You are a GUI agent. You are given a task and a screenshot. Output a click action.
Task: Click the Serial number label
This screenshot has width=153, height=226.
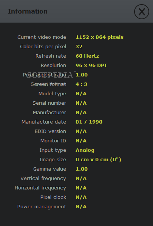(49, 103)
